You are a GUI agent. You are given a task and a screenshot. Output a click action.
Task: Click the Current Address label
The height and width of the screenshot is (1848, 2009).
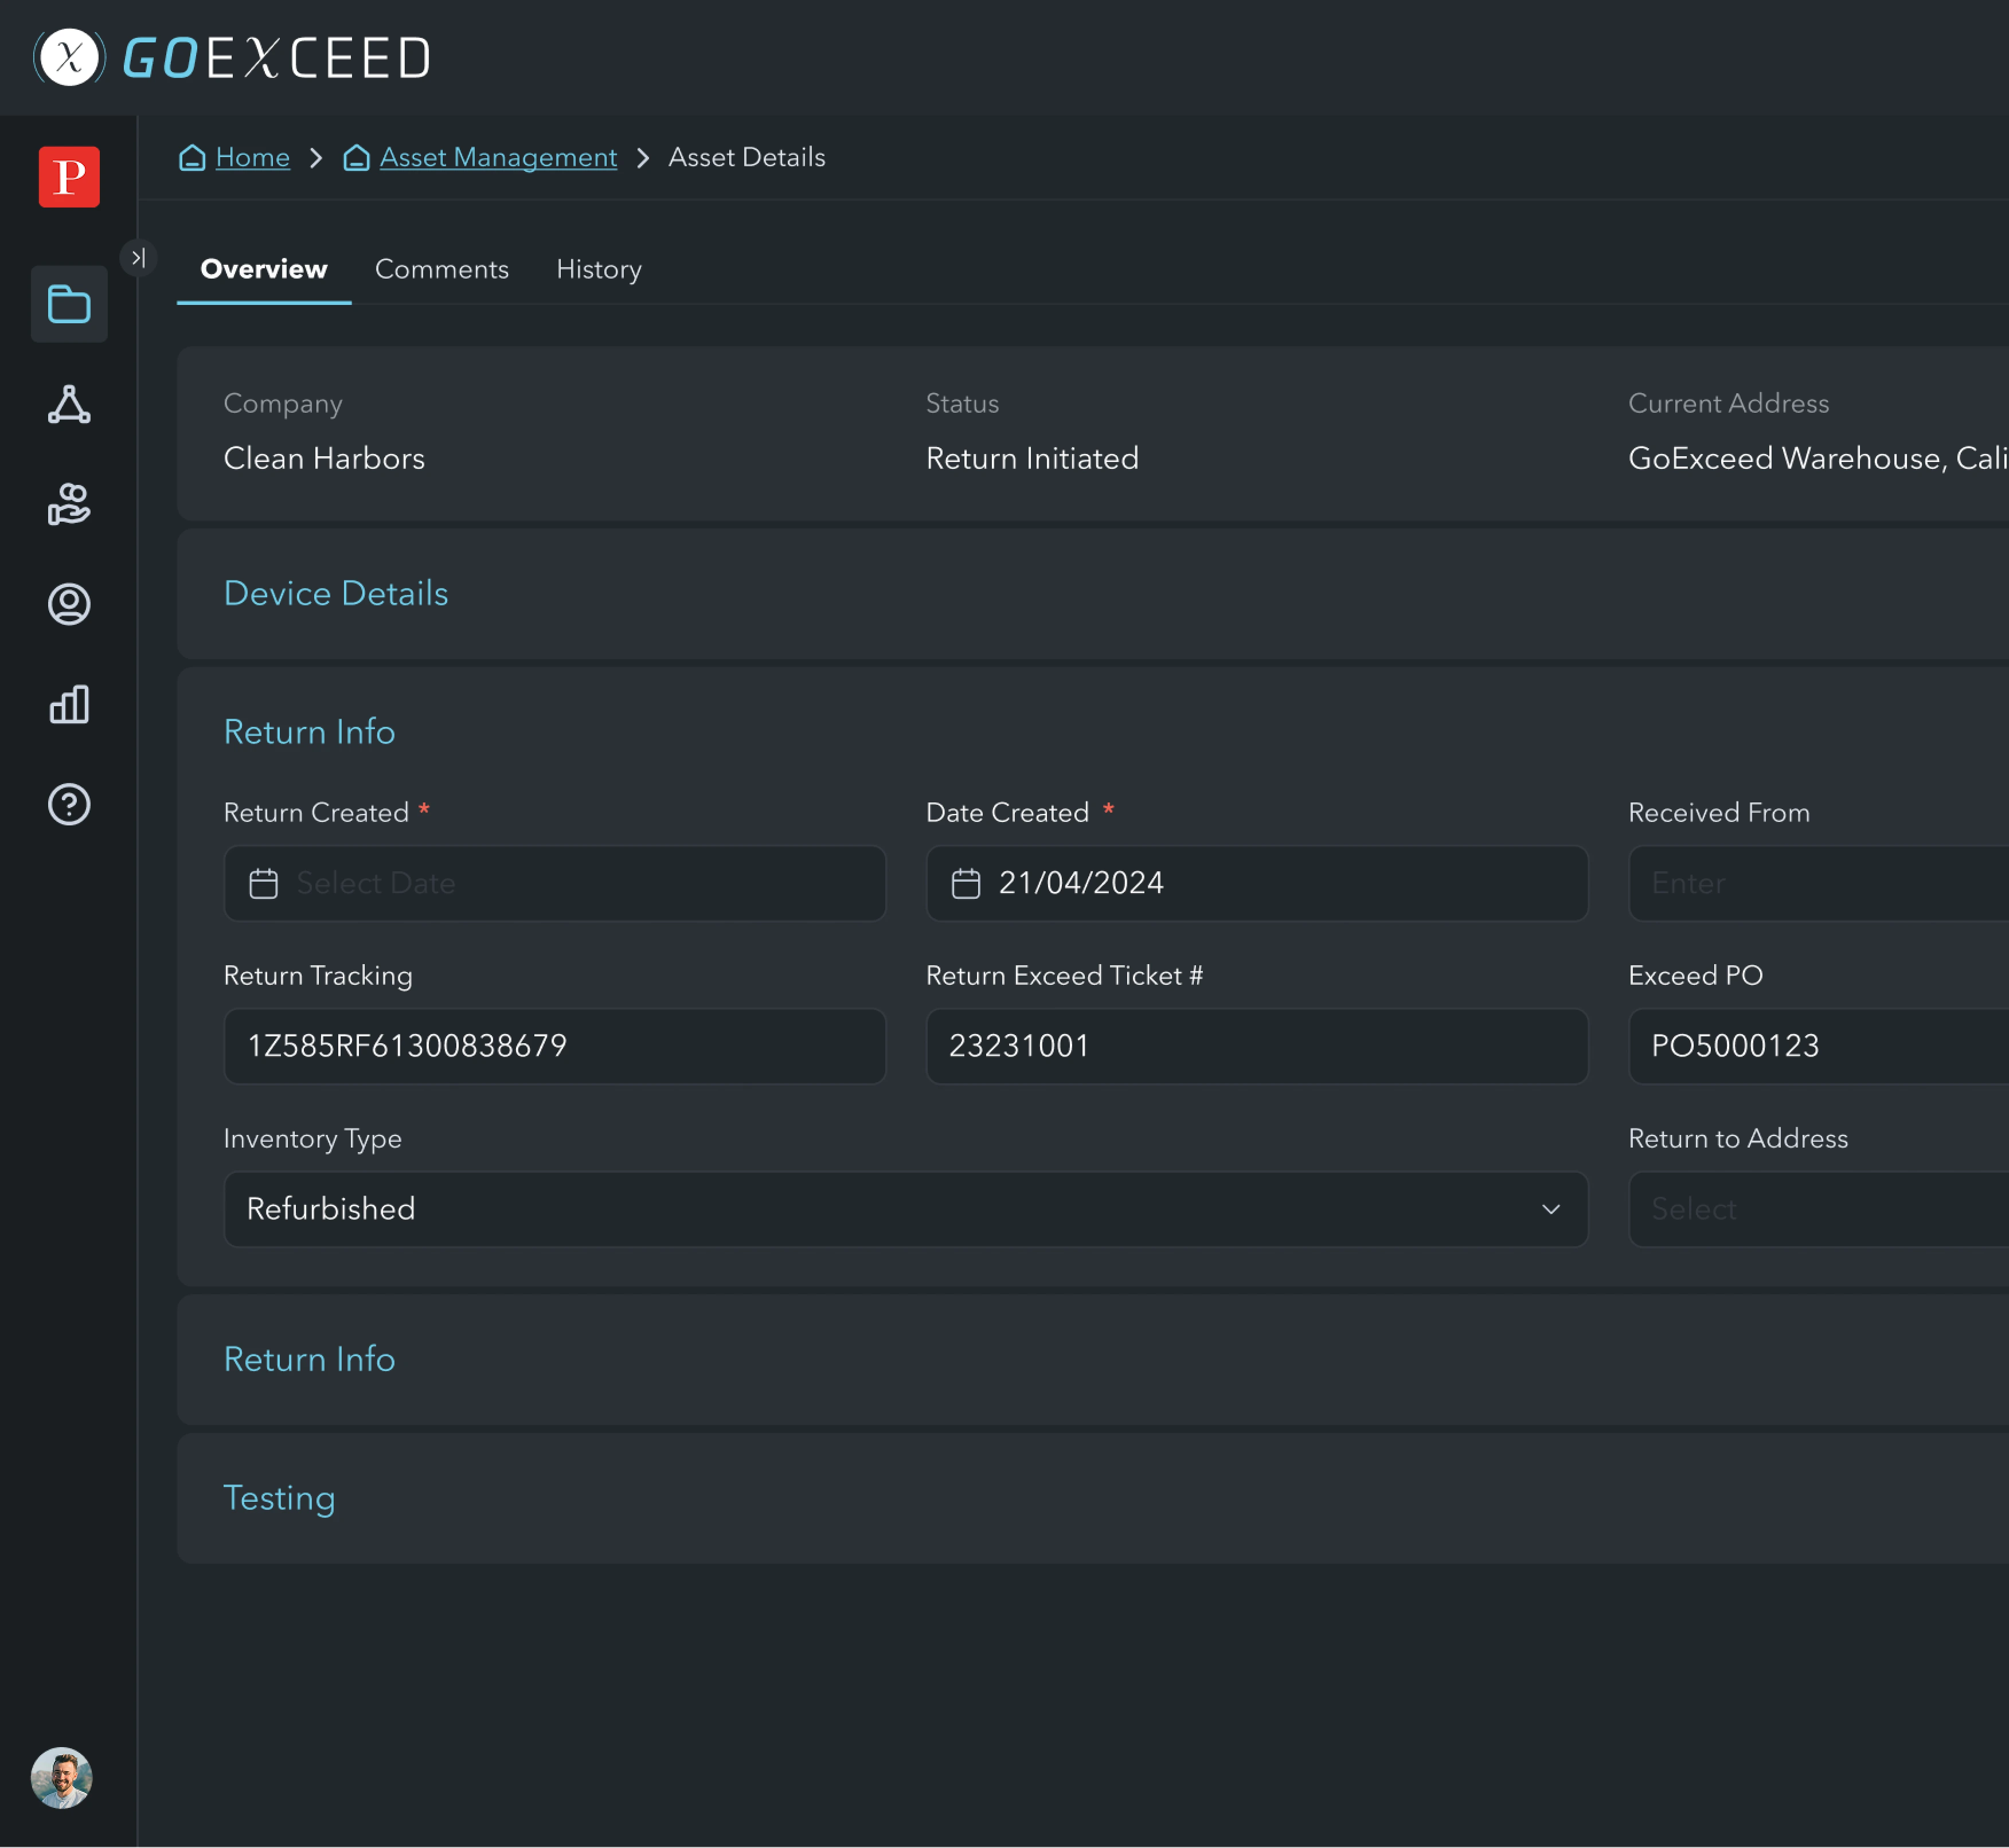(1728, 403)
